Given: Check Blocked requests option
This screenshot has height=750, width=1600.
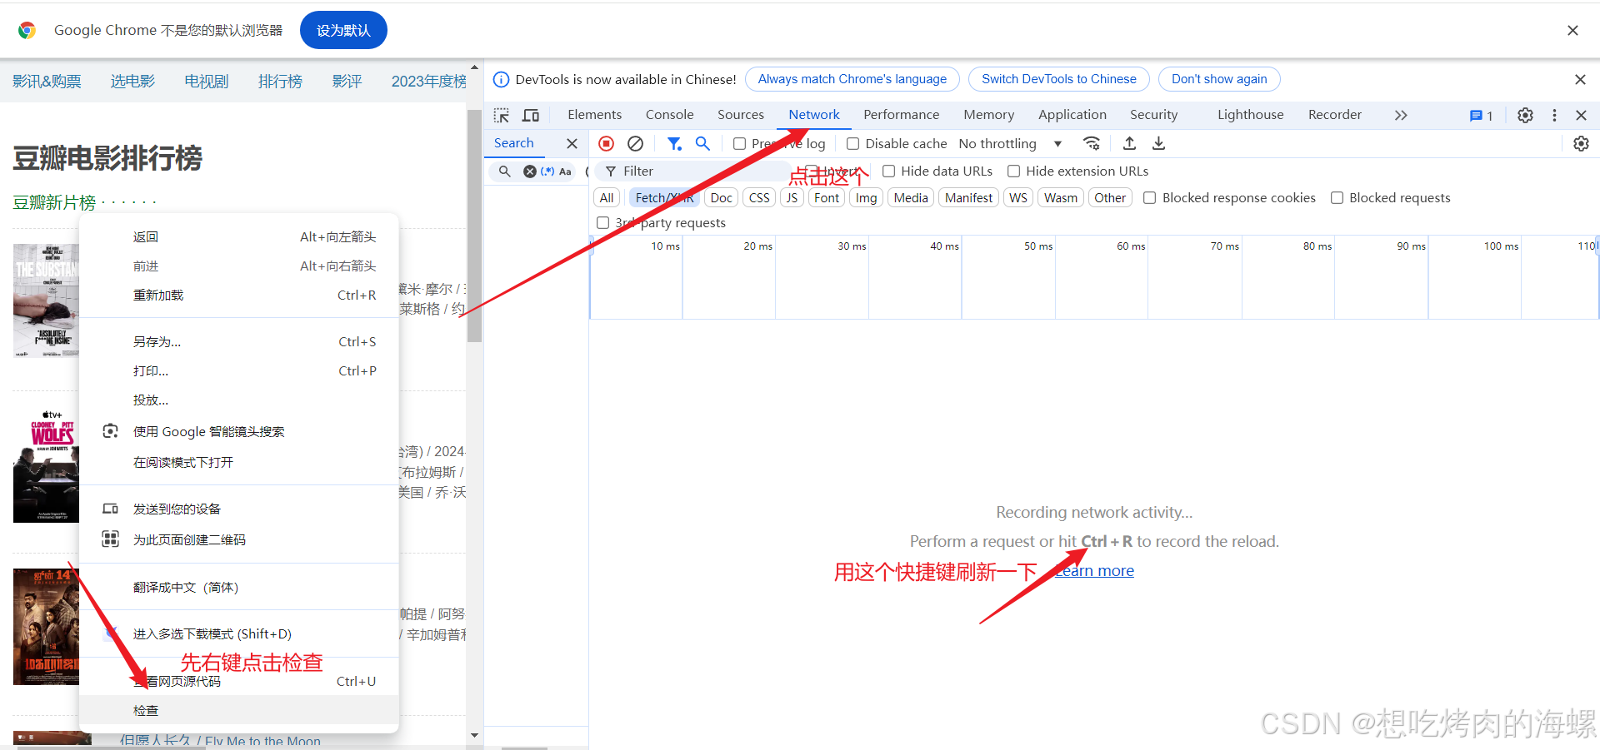Looking at the screenshot, I should tap(1337, 198).
